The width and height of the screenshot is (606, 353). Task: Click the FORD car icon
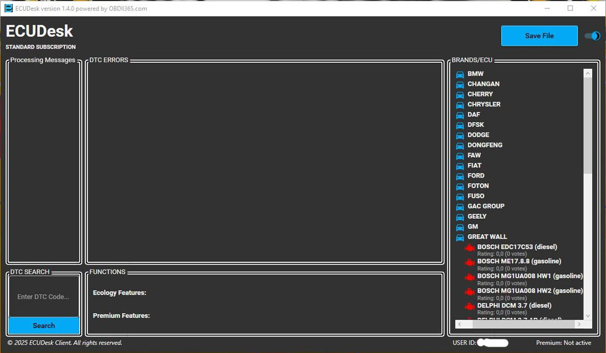(460, 176)
